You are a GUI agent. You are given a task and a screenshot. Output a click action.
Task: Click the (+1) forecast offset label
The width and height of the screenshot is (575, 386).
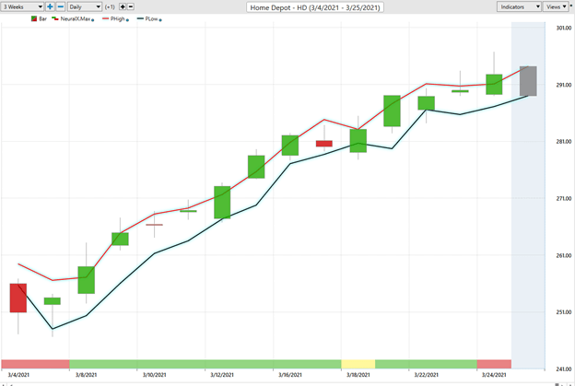pos(109,6)
